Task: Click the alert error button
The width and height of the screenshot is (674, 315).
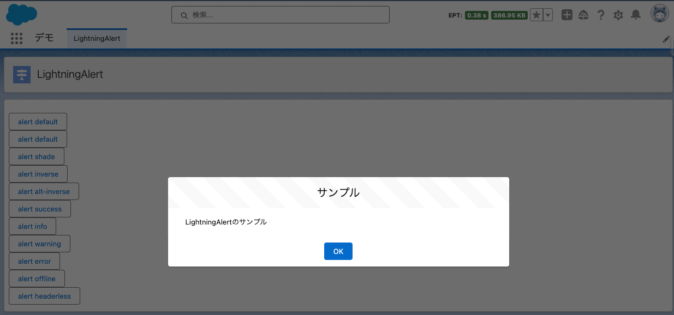Action: (34, 261)
